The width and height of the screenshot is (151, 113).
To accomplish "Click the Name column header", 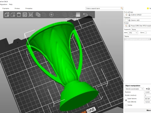I will 137,36.
